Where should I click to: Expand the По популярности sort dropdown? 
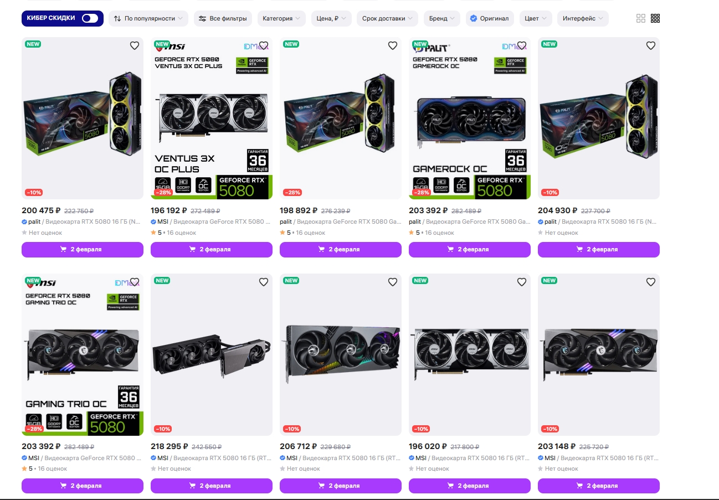click(148, 18)
